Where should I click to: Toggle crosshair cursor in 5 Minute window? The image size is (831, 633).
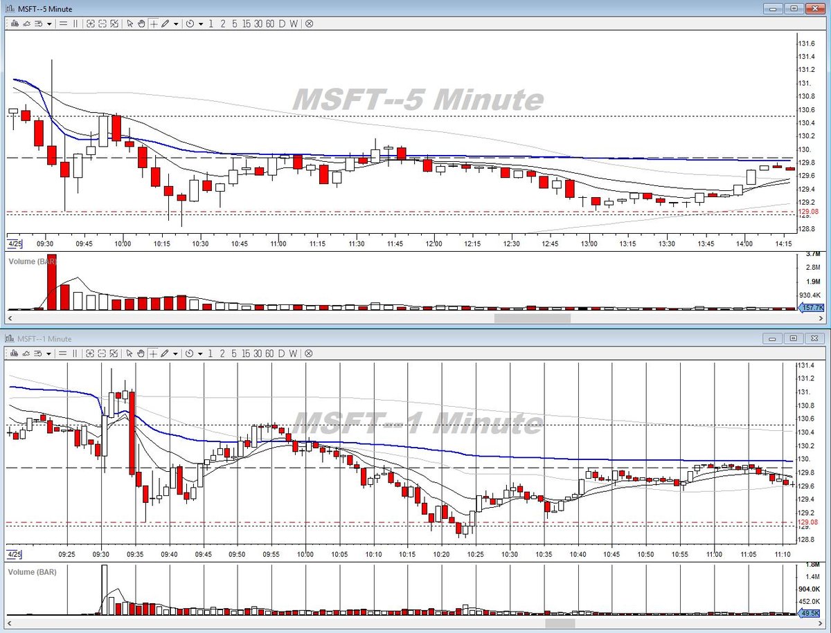pos(154,24)
